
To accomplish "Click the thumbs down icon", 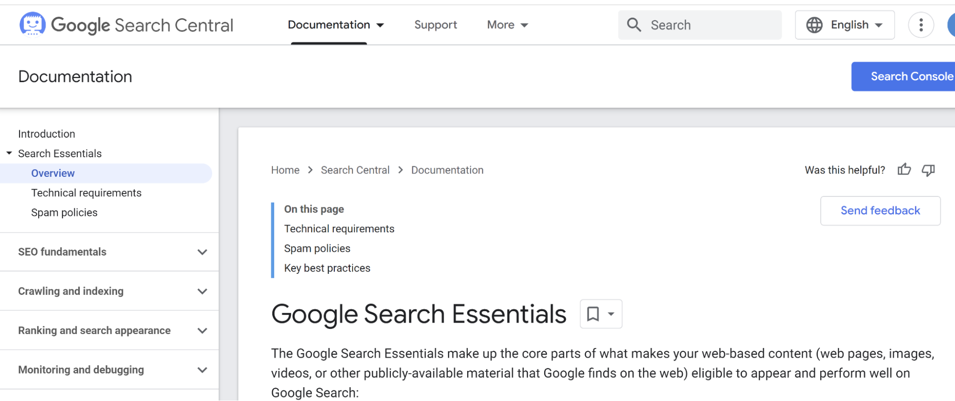I will (928, 170).
